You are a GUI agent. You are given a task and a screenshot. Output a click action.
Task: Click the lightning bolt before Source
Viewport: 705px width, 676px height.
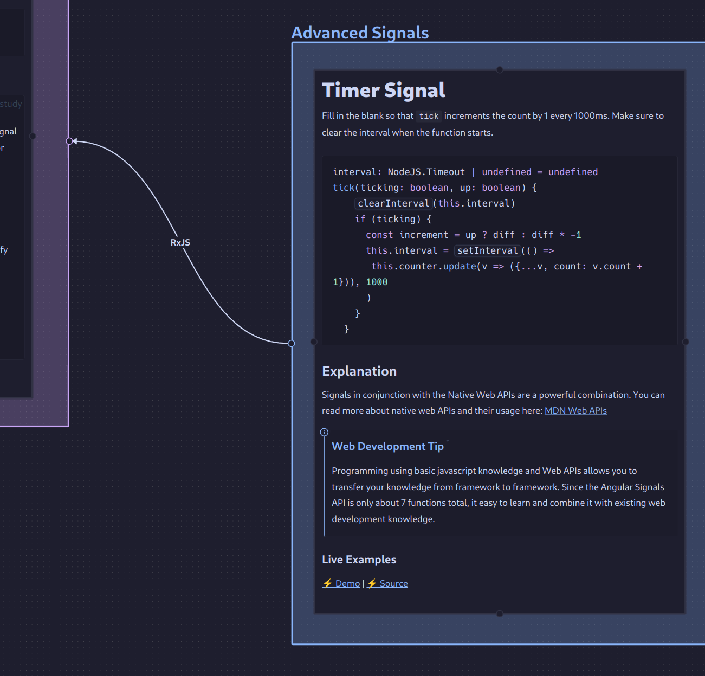coord(372,583)
